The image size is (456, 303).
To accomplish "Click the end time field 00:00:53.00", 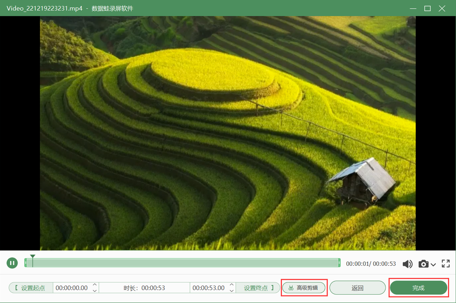I will pos(209,288).
